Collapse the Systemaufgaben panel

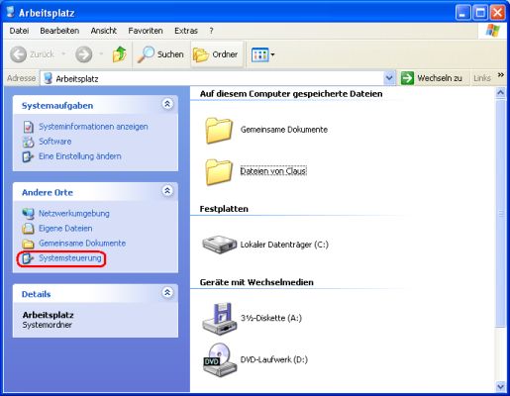click(167, 104)
